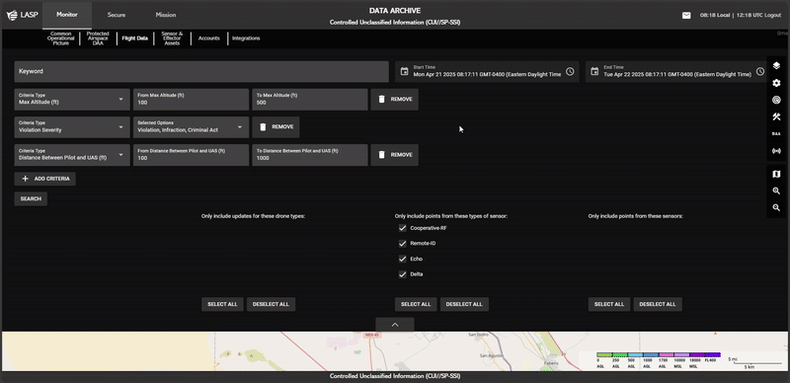Screen dimensions: 790x383
Task: Click the 'Only include updates for these drone types' text
Action: coord(254,216)
